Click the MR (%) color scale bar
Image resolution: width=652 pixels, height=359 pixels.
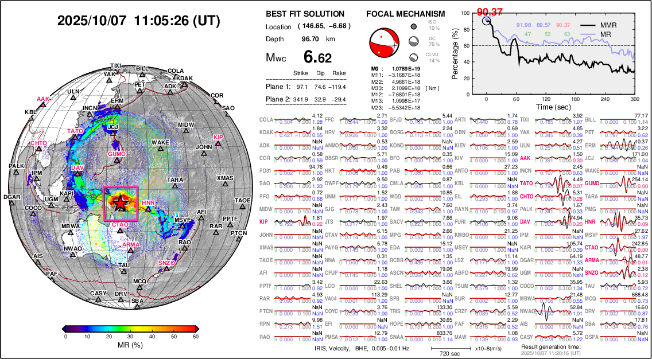[131, 328]
